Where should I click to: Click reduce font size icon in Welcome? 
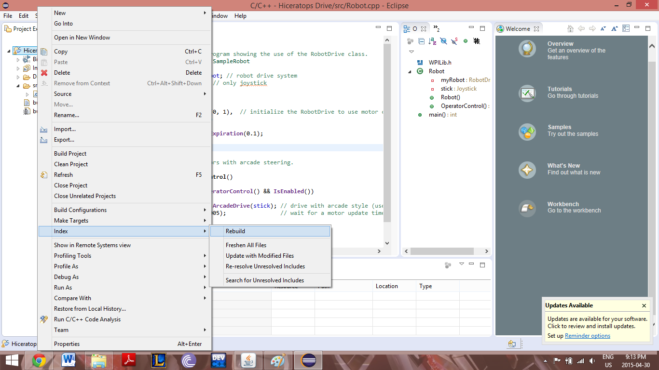tap(604, 29)
